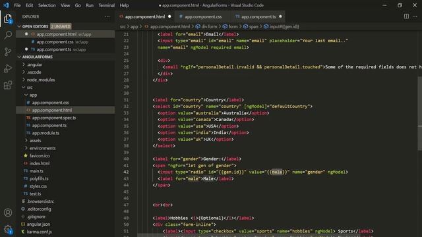
Task: Open the File menu
Action: tap(17, 5)
